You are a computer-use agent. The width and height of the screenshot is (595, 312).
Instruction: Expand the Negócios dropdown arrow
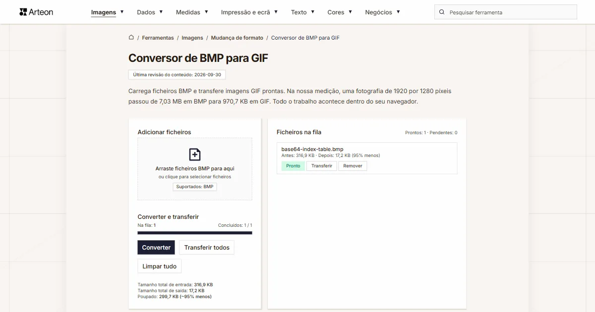(x=398, y=12)
